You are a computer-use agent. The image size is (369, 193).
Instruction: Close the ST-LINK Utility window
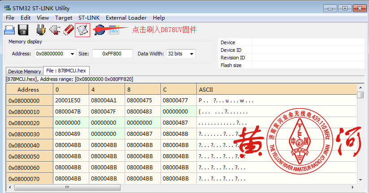360,8
